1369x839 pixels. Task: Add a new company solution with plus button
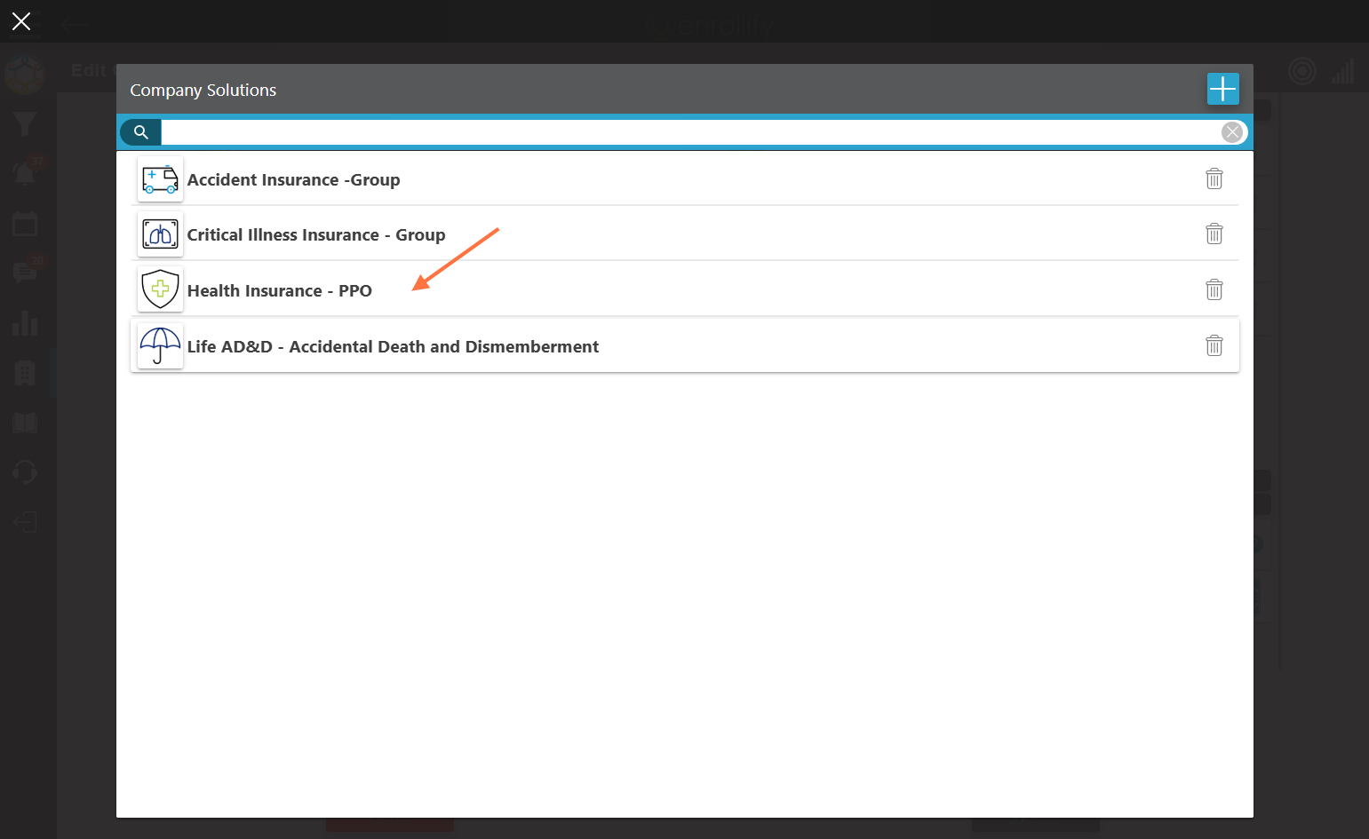pyautogui.click(x=1222, y=89)
